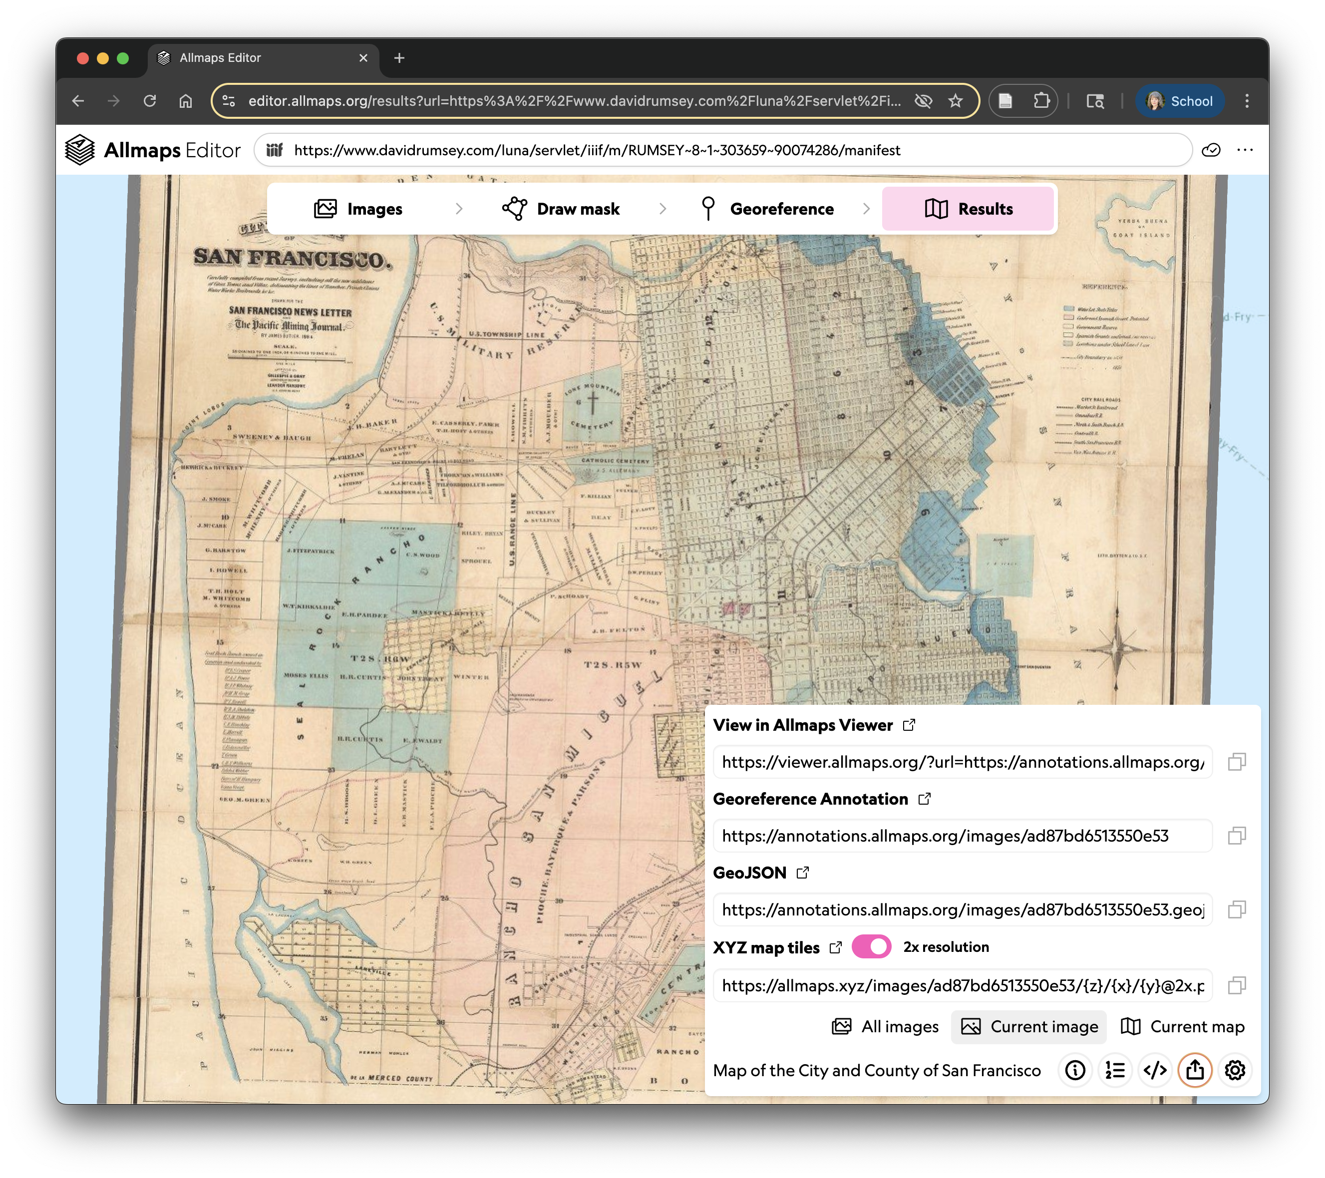Screen dimensions: 1325x1178
Task: Bookmark this page with the star
Action: (x=956, y=101)
